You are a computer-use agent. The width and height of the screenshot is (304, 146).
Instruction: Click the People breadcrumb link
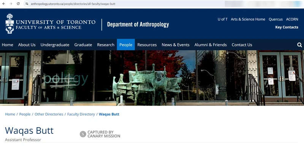coord(25,114)
